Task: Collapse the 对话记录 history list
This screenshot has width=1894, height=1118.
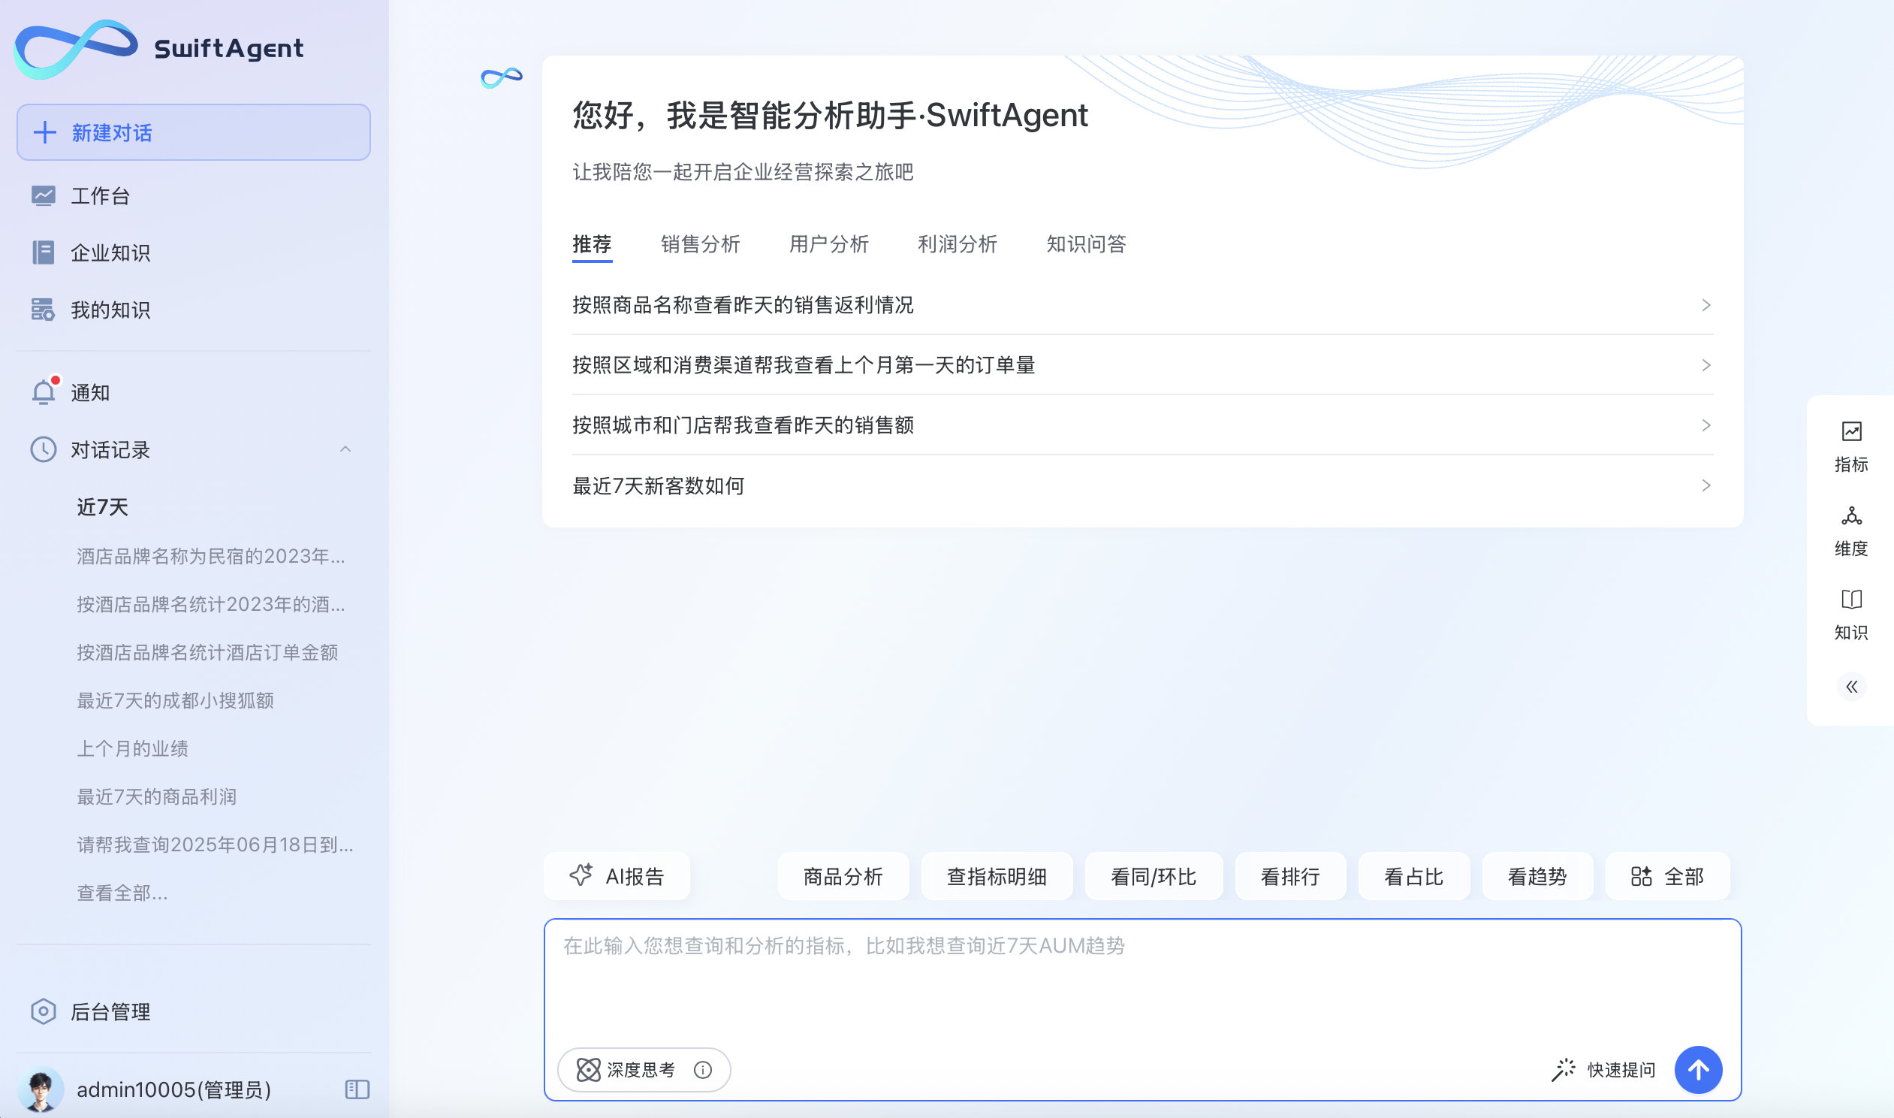Action: (x=345, y=450)
